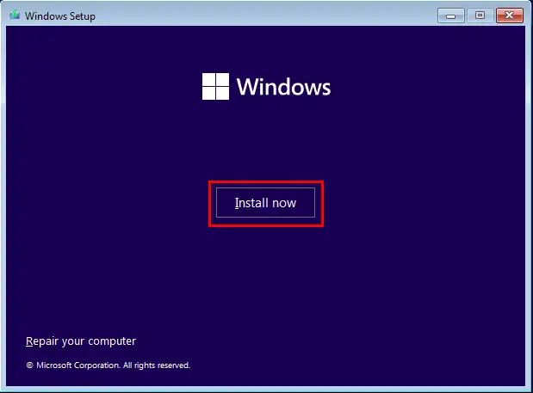Click the Windows Setup title text

click(x=60, y=16)
